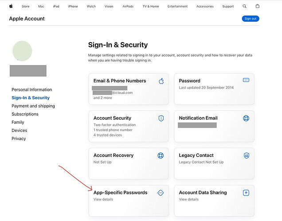
Task: Click the 'Sign-In & Security' page heading
Action: tap(118, 45)
